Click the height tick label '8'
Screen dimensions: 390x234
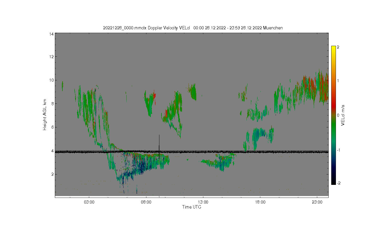coord(53,104)
